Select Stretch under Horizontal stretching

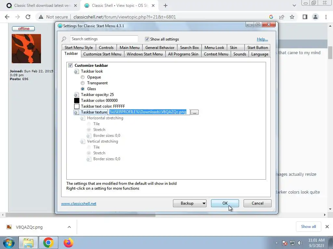pos(89,130)
